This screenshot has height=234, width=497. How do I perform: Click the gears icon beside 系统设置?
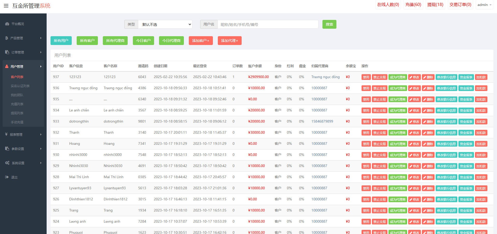(x=7, y=163)
